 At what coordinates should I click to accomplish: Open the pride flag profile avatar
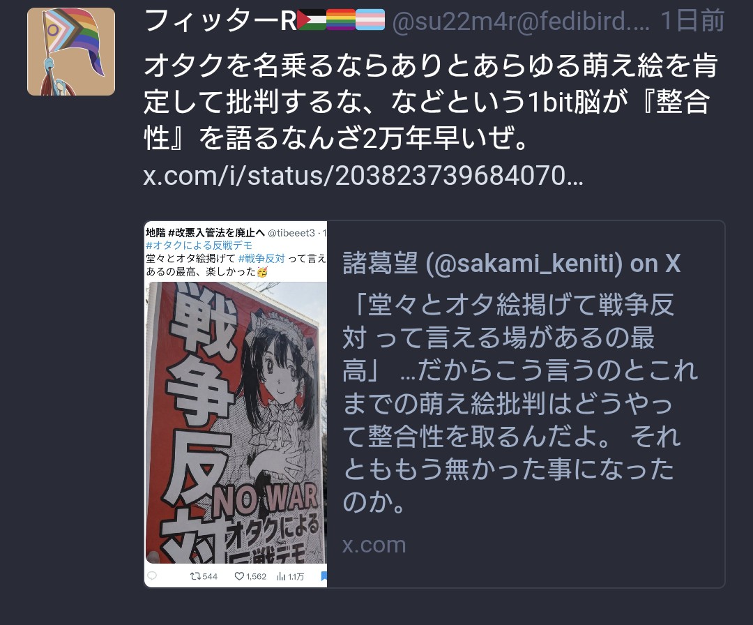71,52
